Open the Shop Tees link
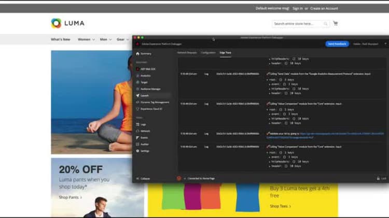Image resolution: width=389 pixels, height=218 pixels. click(280, 206)
